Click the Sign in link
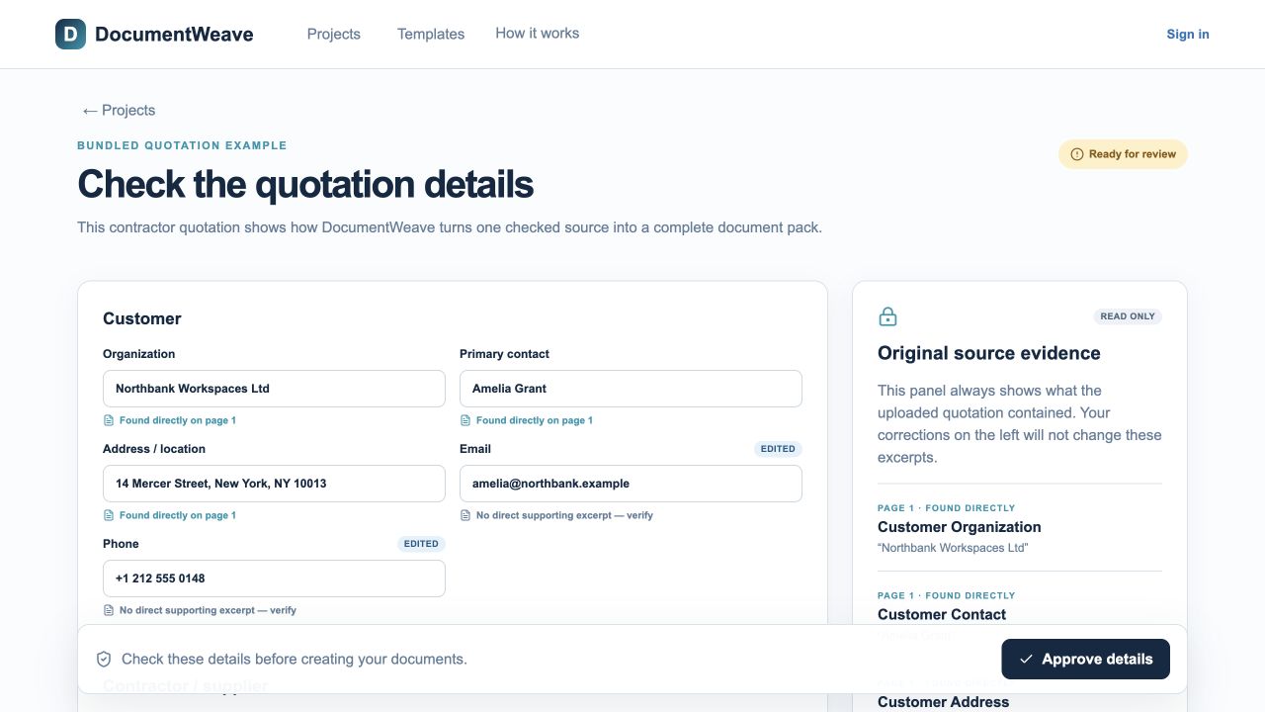Viewport: 1265px width, 712px height. (1188, 34)
